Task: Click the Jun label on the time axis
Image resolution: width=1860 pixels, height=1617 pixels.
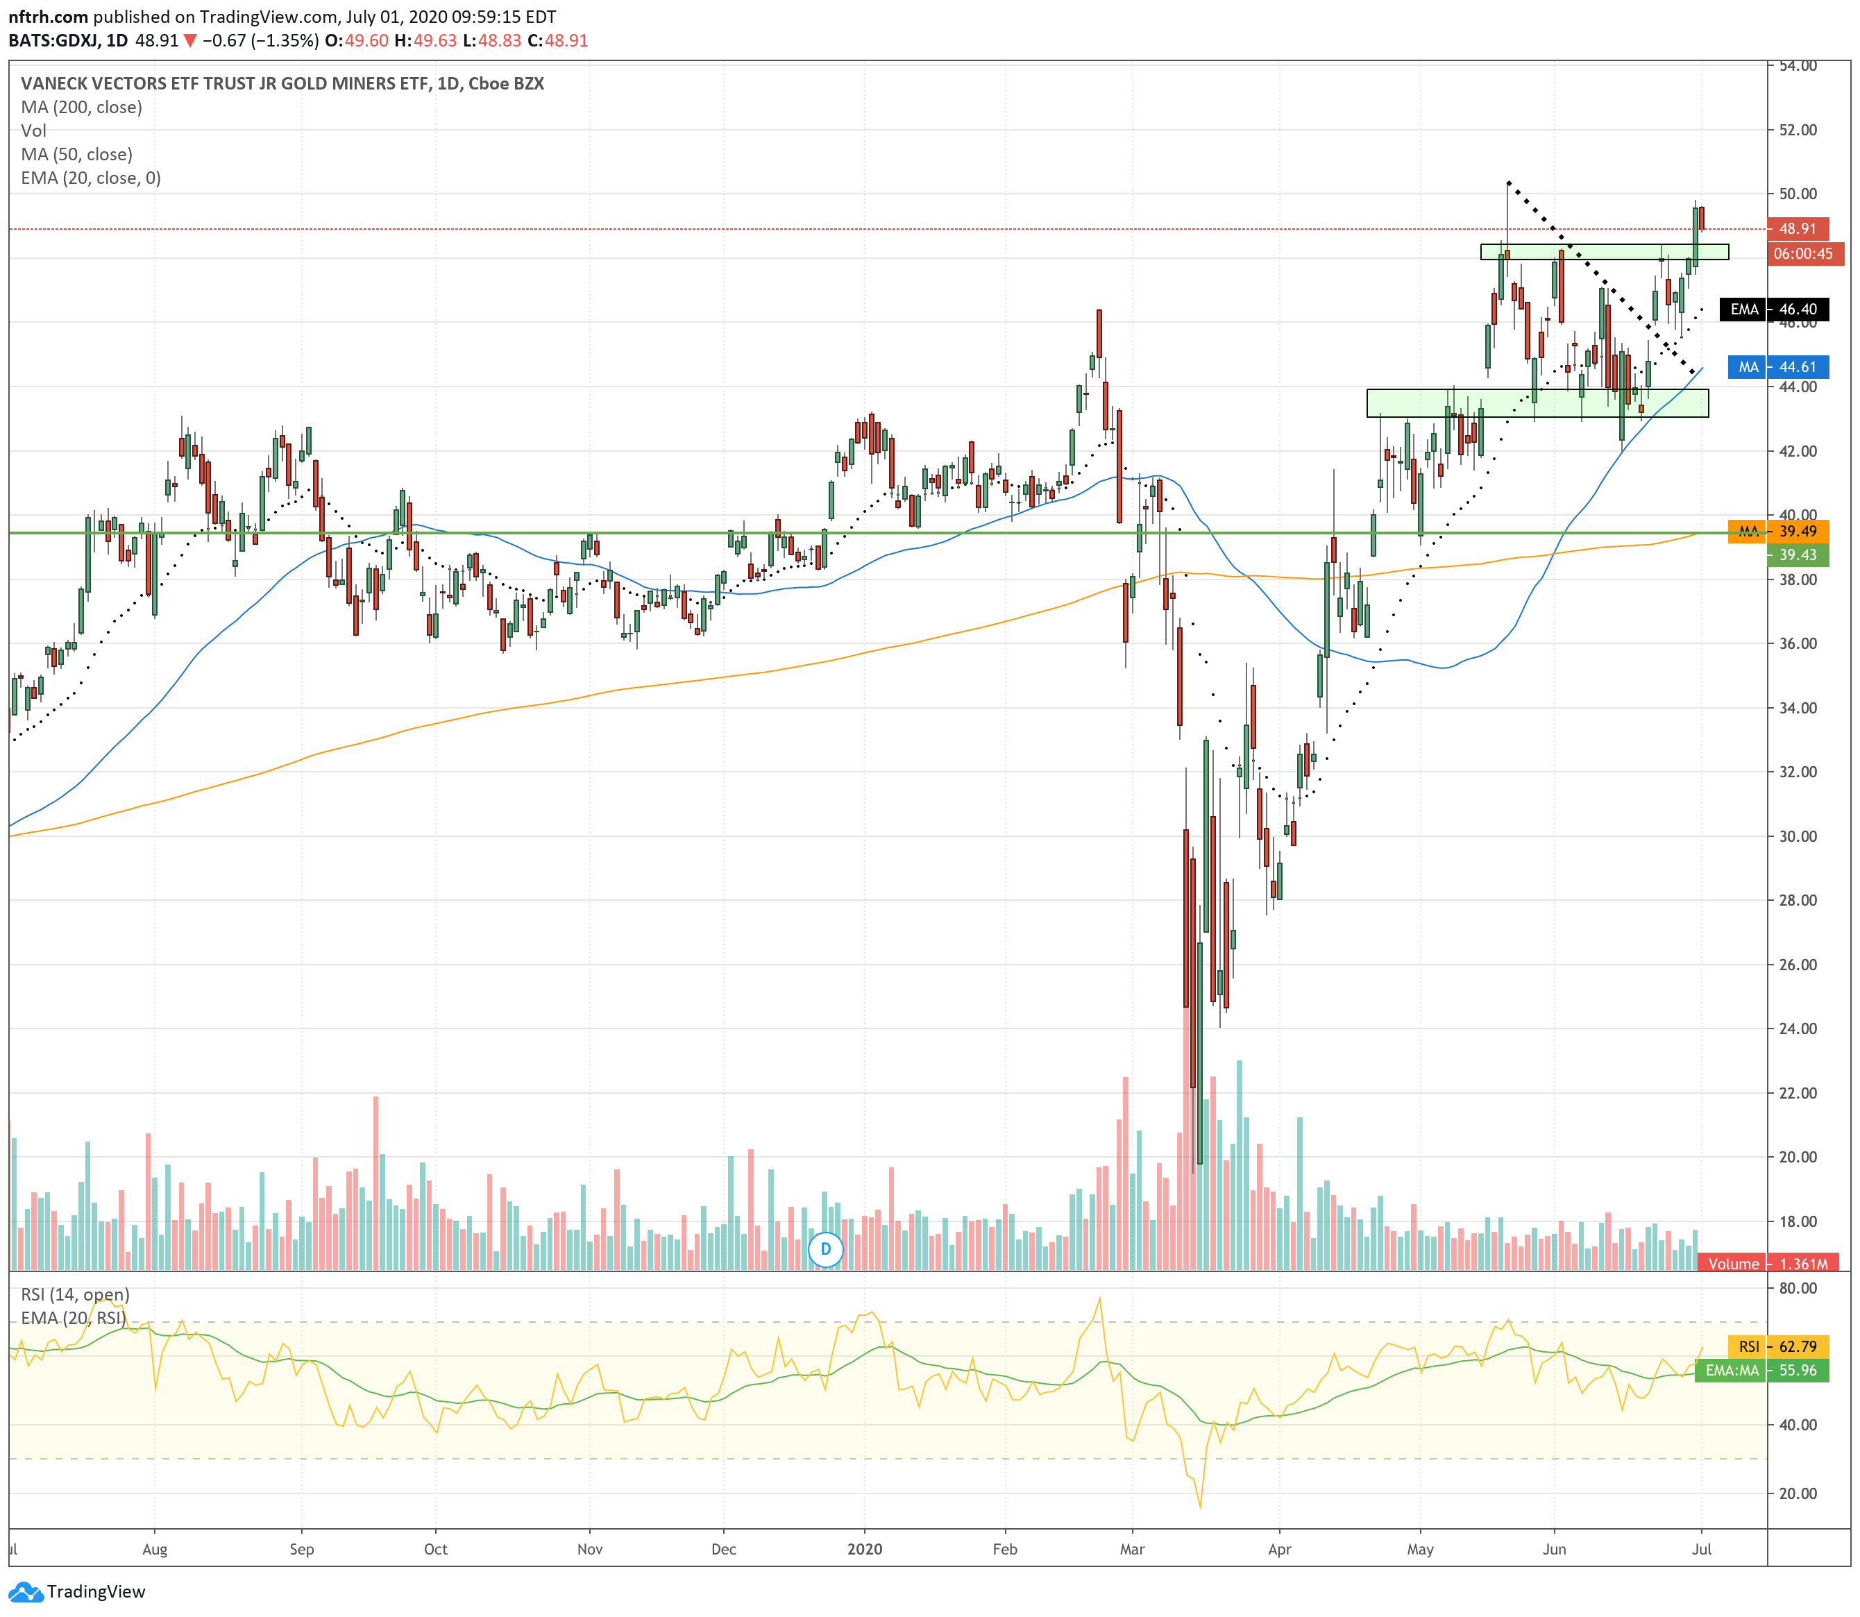Action: tap(1554, 1549)
